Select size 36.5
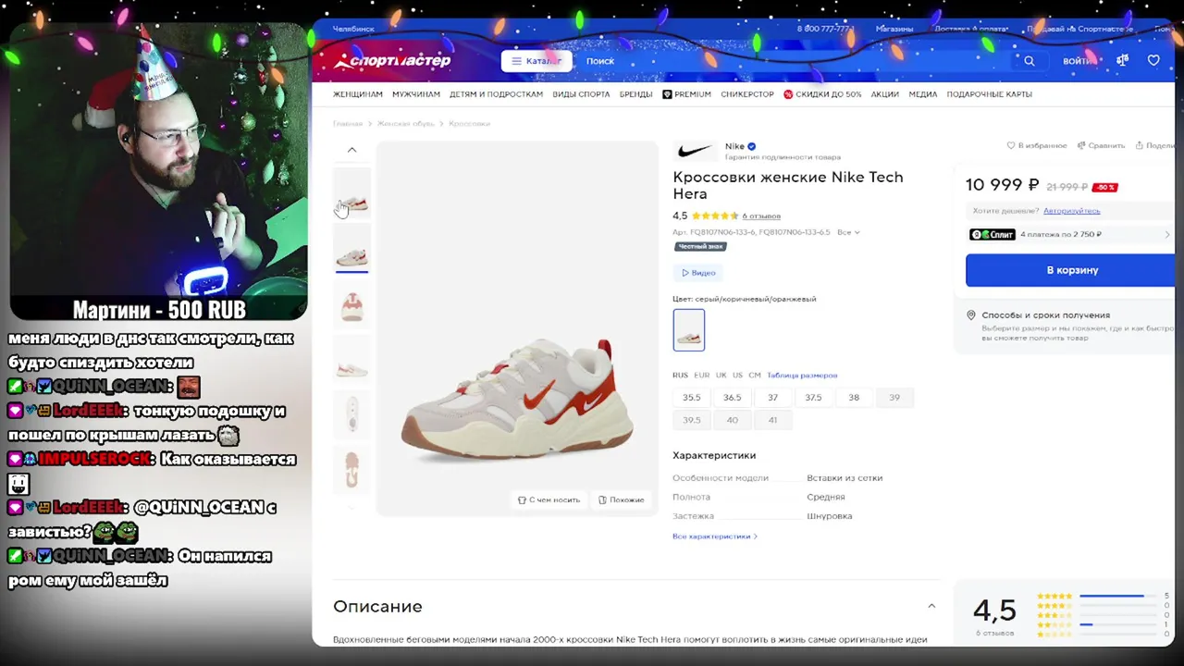Image resolution: width=1184 pixels, height=666 pixels. tap(732, 397)
